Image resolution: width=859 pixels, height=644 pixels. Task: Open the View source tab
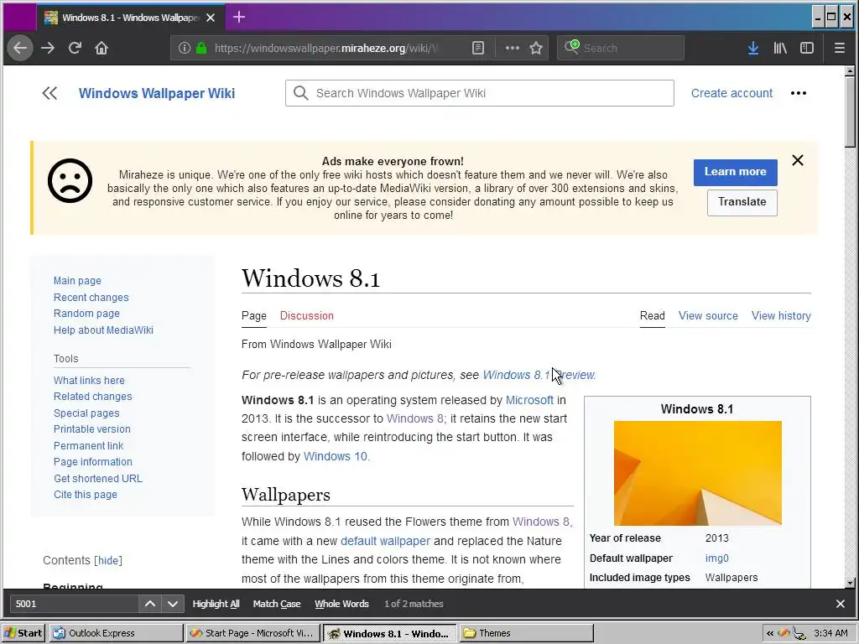708,316
